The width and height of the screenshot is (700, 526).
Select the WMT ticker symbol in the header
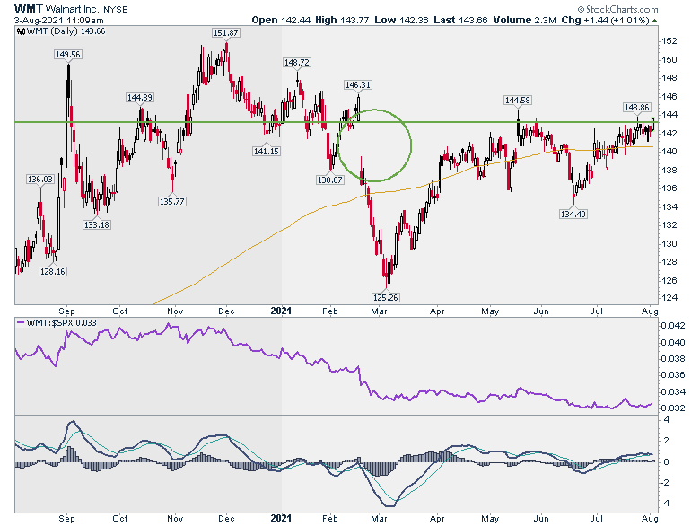pos(28,9)
